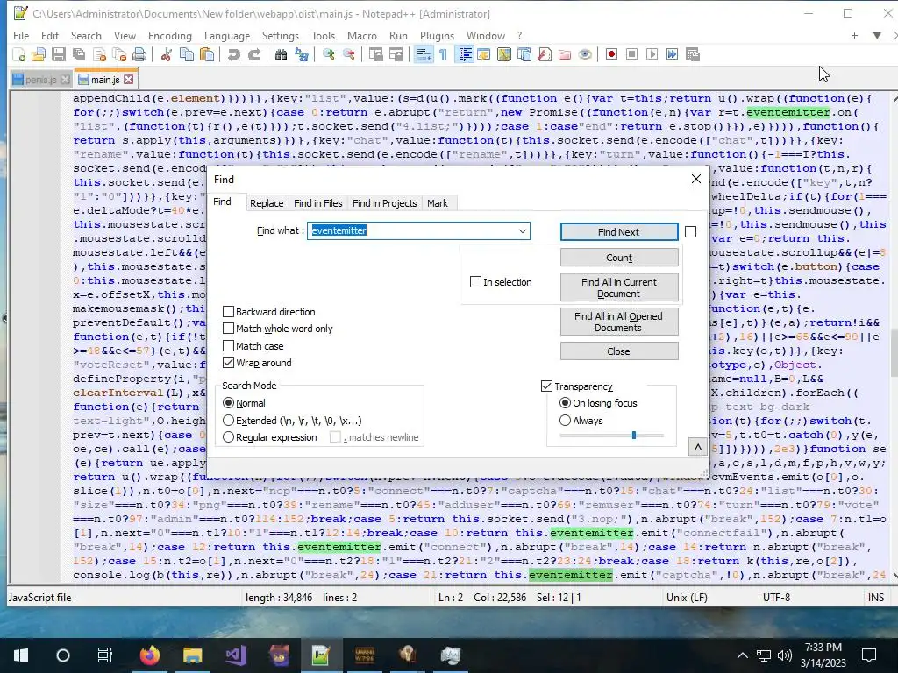Image resolution: width=898 pixels, height=673 pixels.
Task: Open the document list arrow in the menu bar
Action: coord(877,35)
